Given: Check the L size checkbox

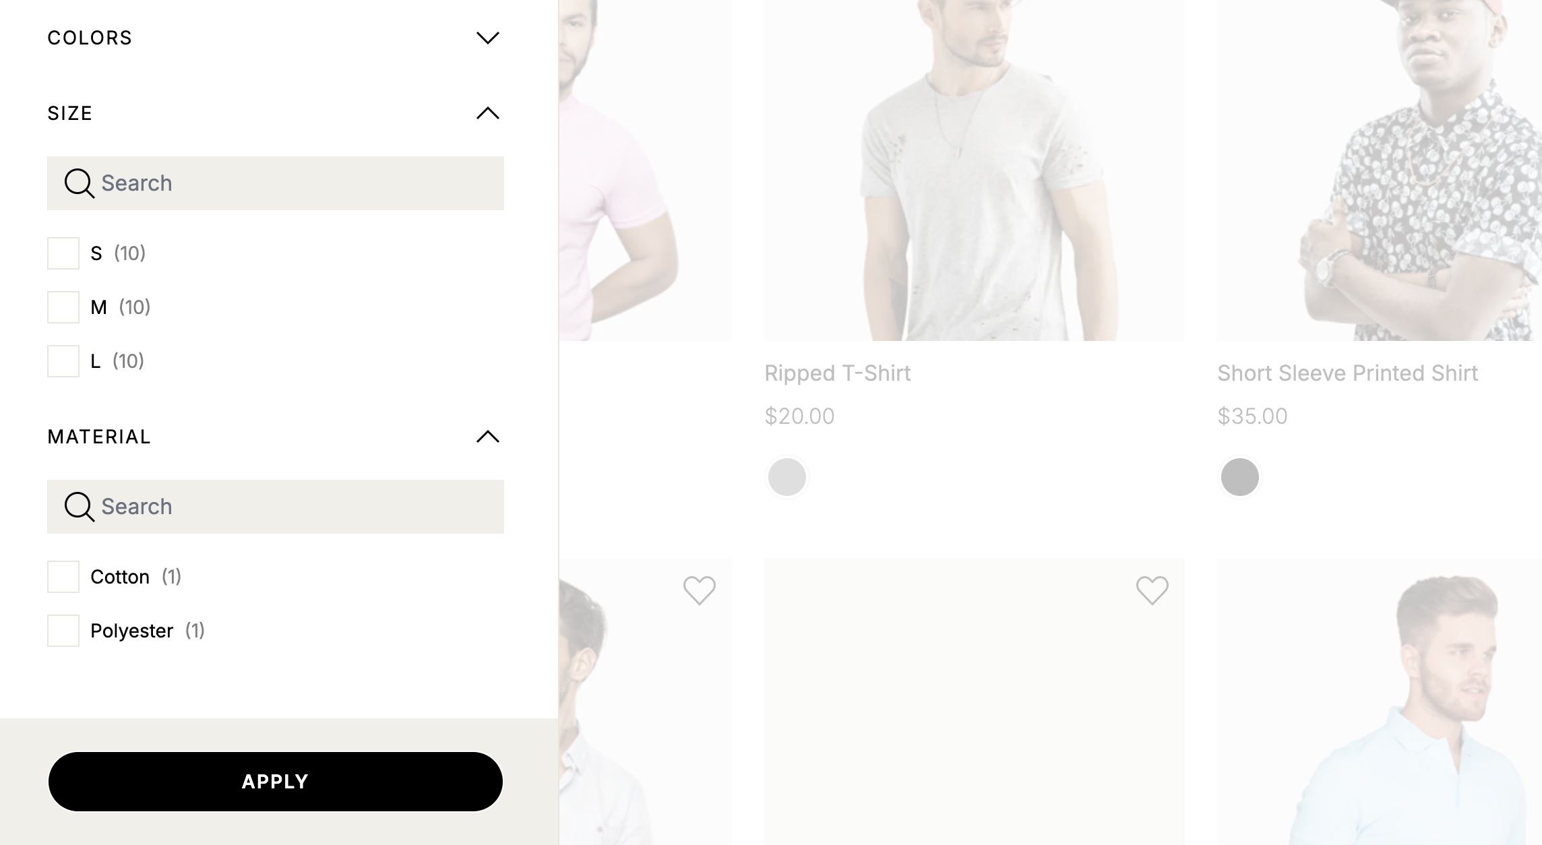Looking at the screenshot, I should [63, 361].
